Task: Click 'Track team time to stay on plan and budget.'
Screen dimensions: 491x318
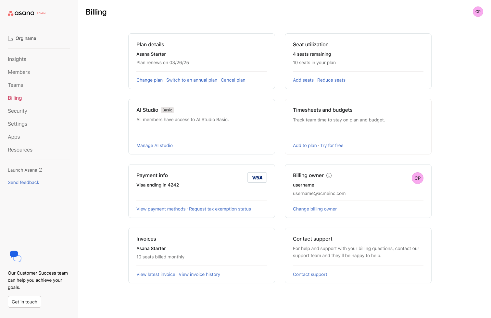Action: click(x=339, y=120)
